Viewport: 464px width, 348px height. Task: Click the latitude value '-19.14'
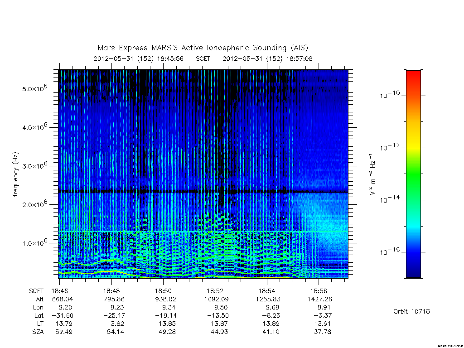click(166, 315)
